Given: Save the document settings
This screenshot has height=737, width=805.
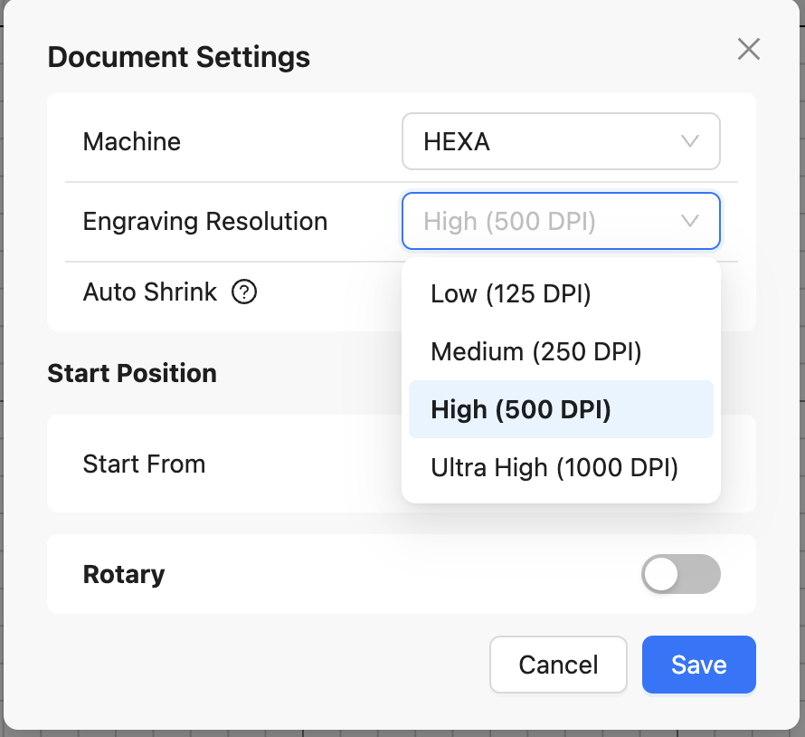Looking at the screenshot, I should pyautogui.click(x=699, y=665).
